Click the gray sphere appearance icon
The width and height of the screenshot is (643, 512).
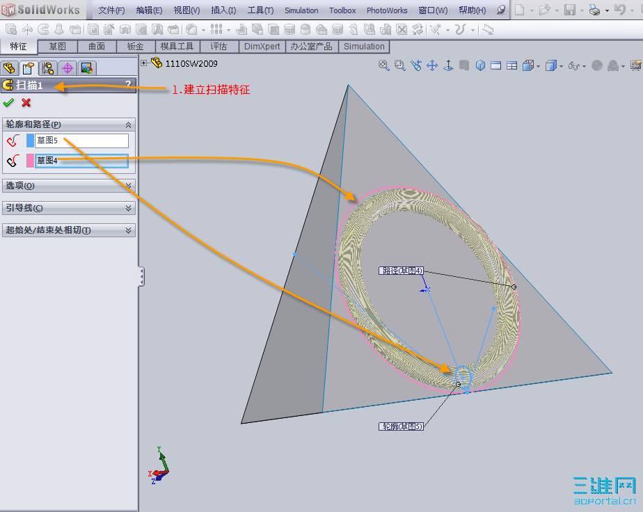pyautogui.click(x=597, y=65)
